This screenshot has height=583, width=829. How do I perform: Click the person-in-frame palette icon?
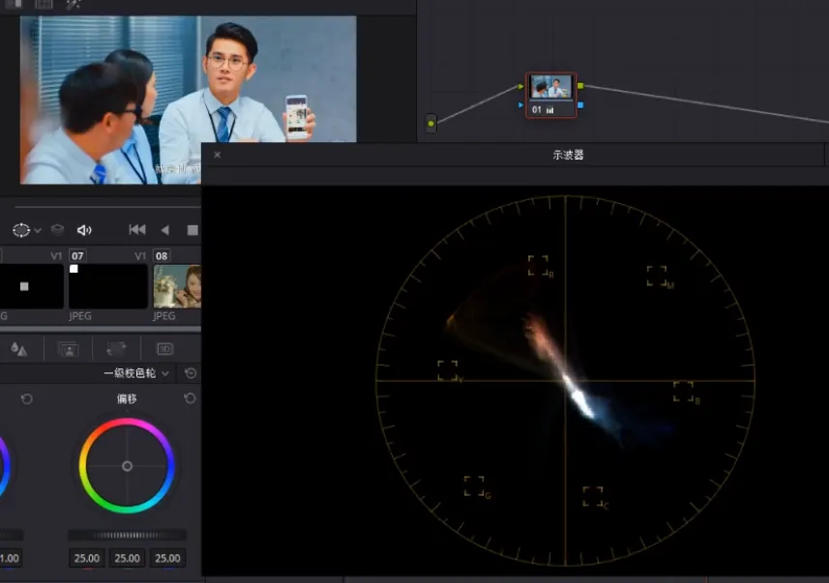point(69,349)
